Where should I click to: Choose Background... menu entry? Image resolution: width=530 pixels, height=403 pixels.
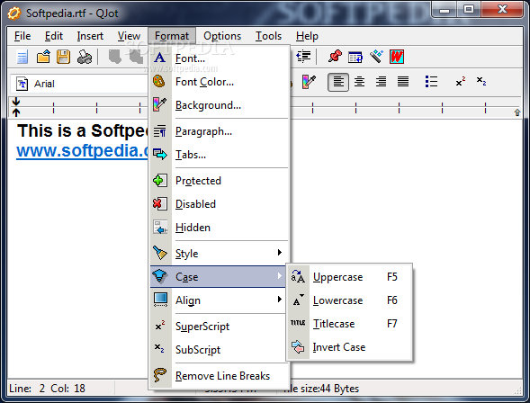219,105
